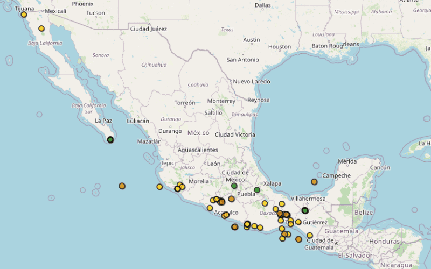Click the Ciudad Juárez label on the map

click(x=148, y=29)
